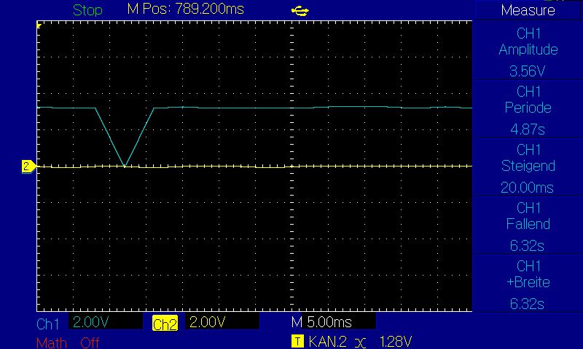The width and height of the screenshot is (583, 349).
Task: Select the CH1 Amplitude measurement item
Action: tap(528, 50)
